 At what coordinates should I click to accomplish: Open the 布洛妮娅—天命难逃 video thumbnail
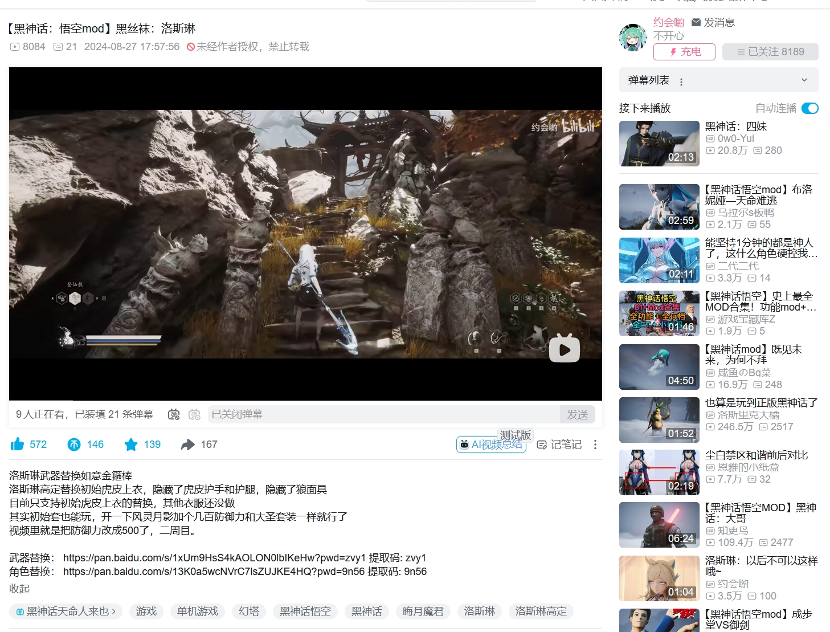point(659,207)
